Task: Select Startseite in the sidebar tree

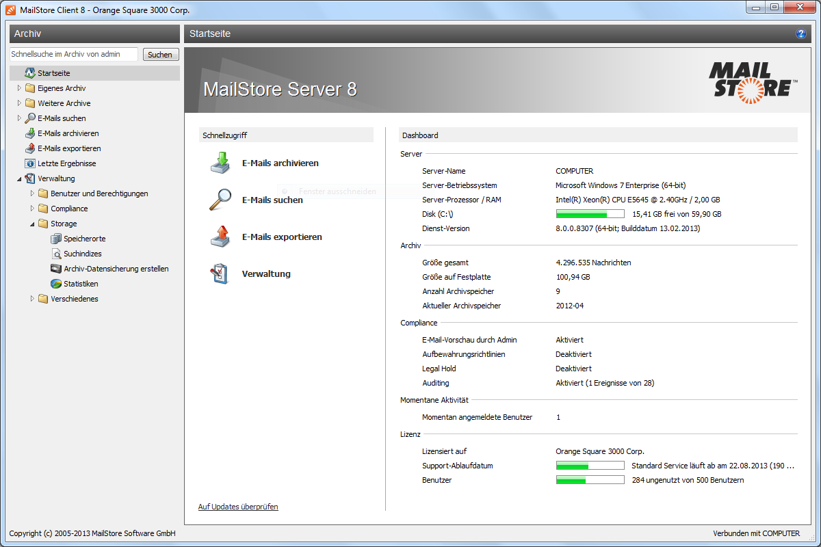Action: point(53,73)
